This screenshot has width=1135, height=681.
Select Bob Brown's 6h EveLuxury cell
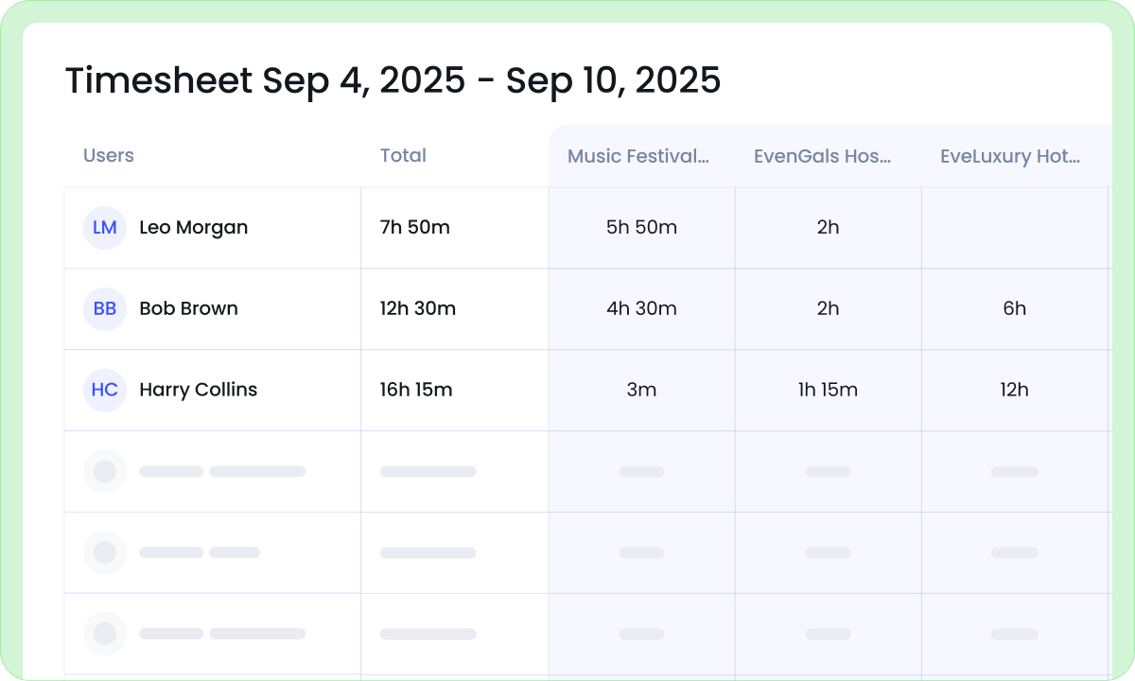[x=1014, y=309]
